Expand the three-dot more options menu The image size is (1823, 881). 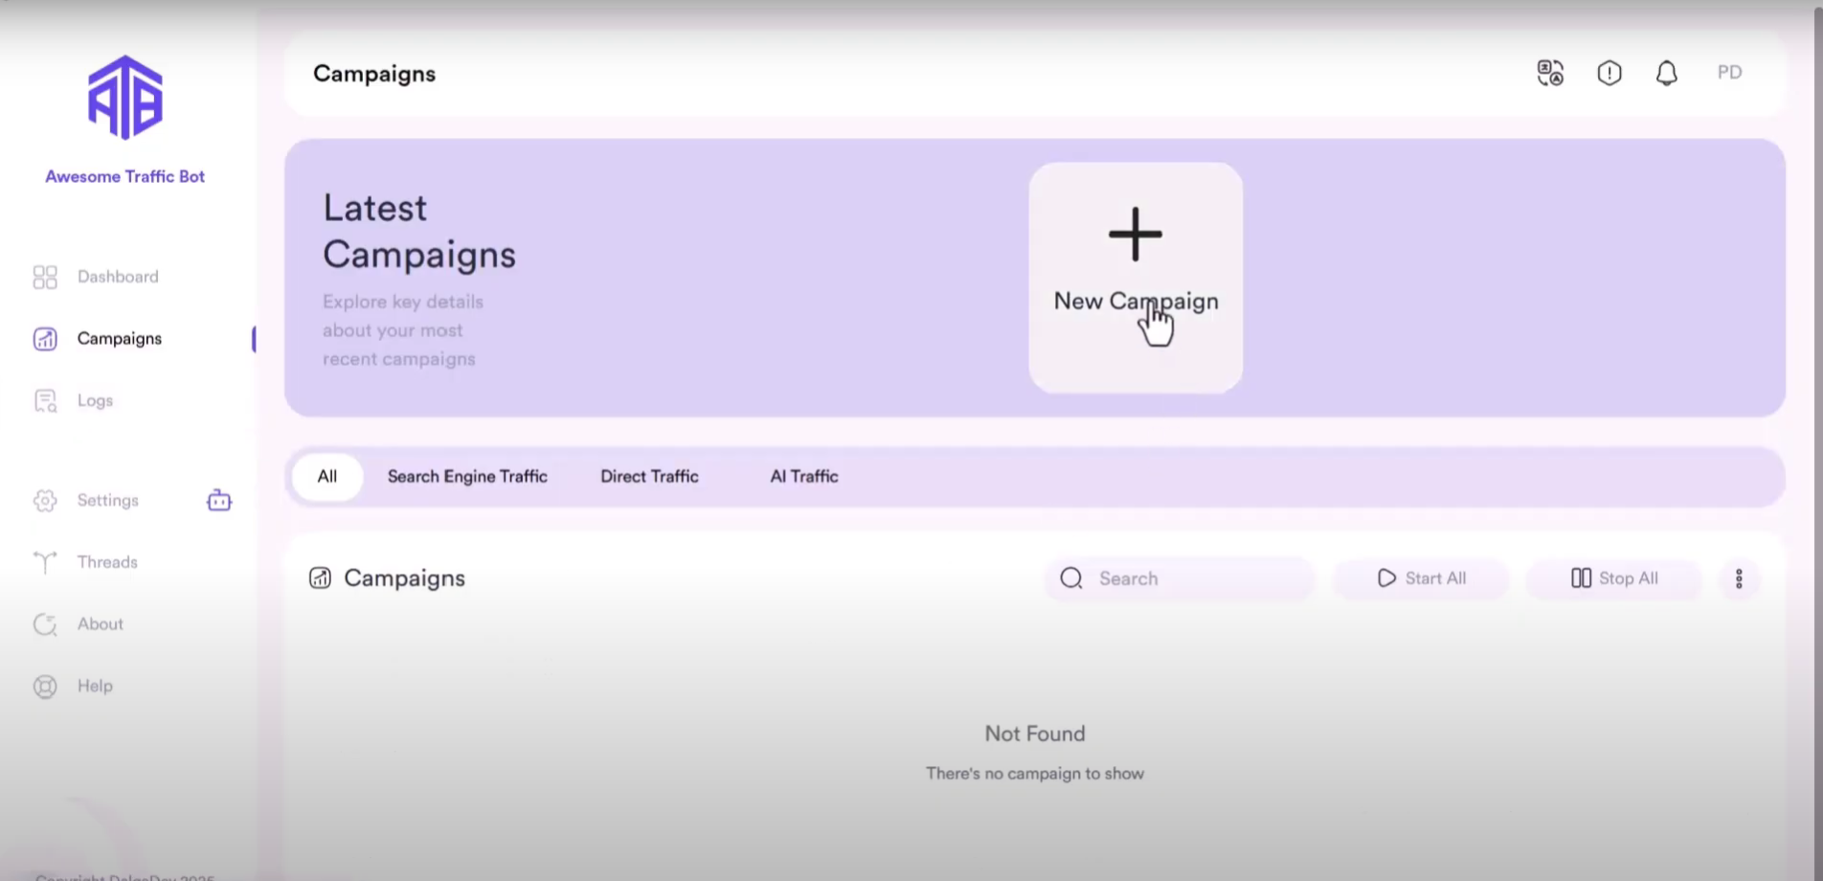pos(1739,578)
